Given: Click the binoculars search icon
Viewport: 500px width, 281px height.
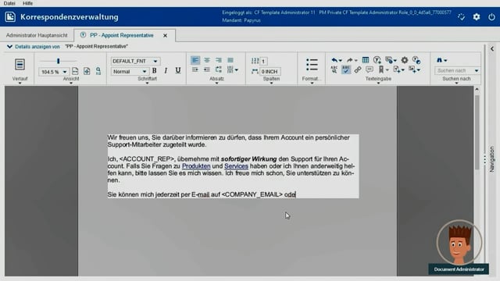Looking at the screenshot, I should click(x=439, y=60).
